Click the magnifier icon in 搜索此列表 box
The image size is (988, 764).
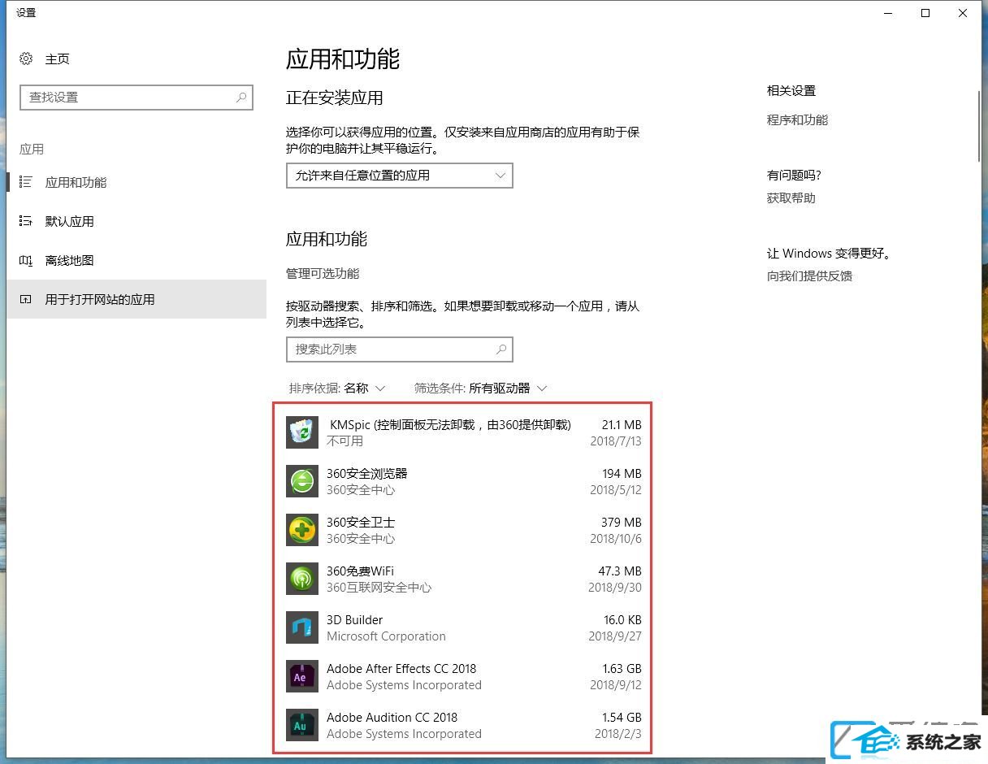(x=501, y=349)
